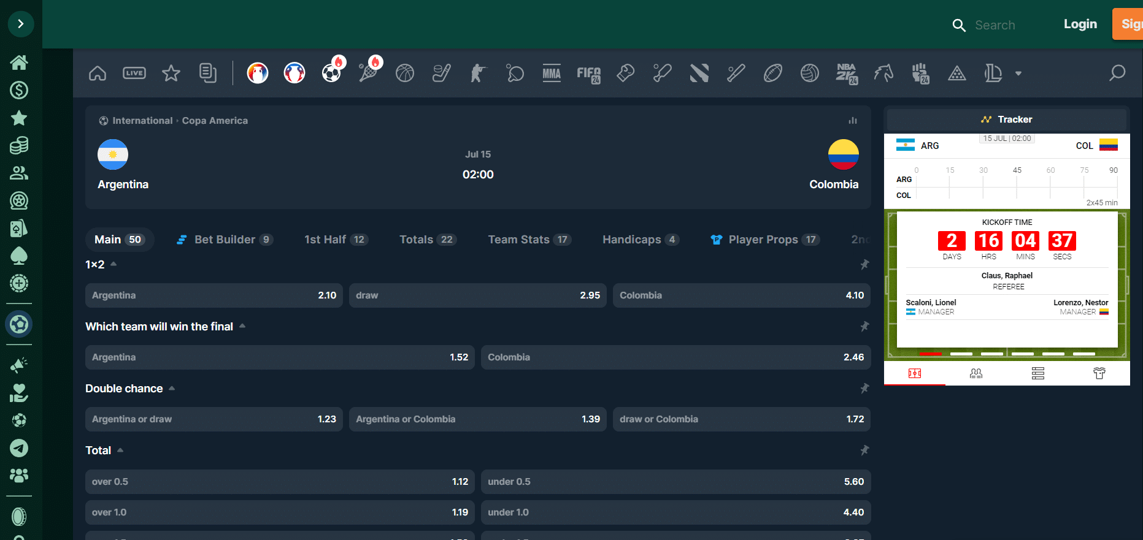Bet on draw at 2.95
The height and width of the screenshot is (540, 1143).
point(478,295)
